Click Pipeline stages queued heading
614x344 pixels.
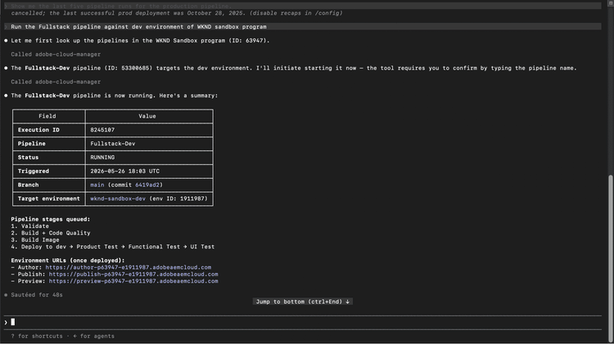point(51,219)
